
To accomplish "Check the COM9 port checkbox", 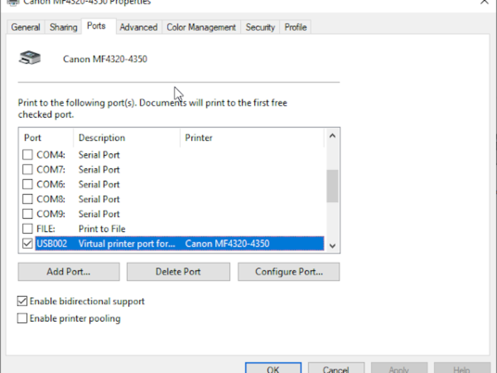I will tap(27, 214).
